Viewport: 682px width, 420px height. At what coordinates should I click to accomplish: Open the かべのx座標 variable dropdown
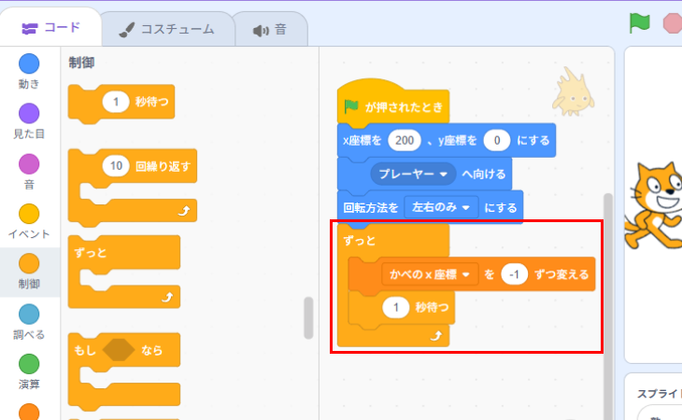tap(430, 274)
